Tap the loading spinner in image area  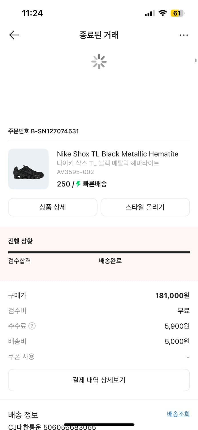99,61
